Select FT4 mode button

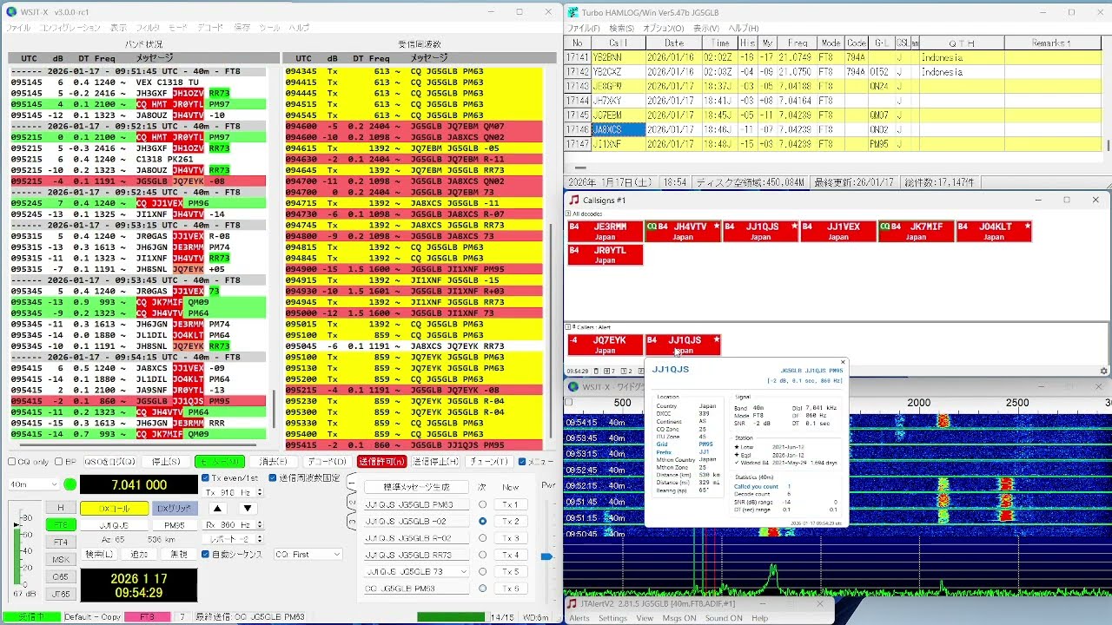(x=60, y=542)
